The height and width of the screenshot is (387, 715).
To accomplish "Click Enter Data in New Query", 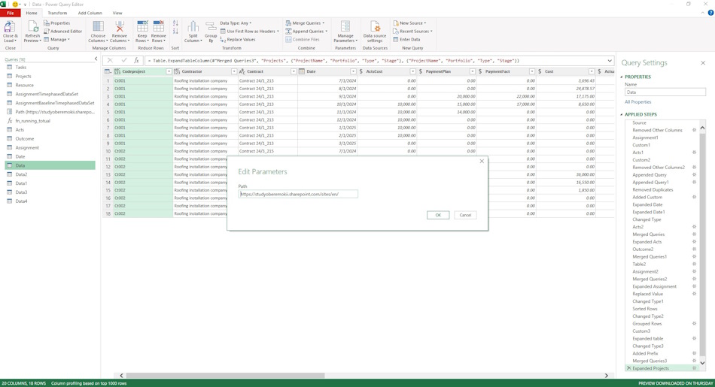I will pyautogui.click(x=406, y=40).
